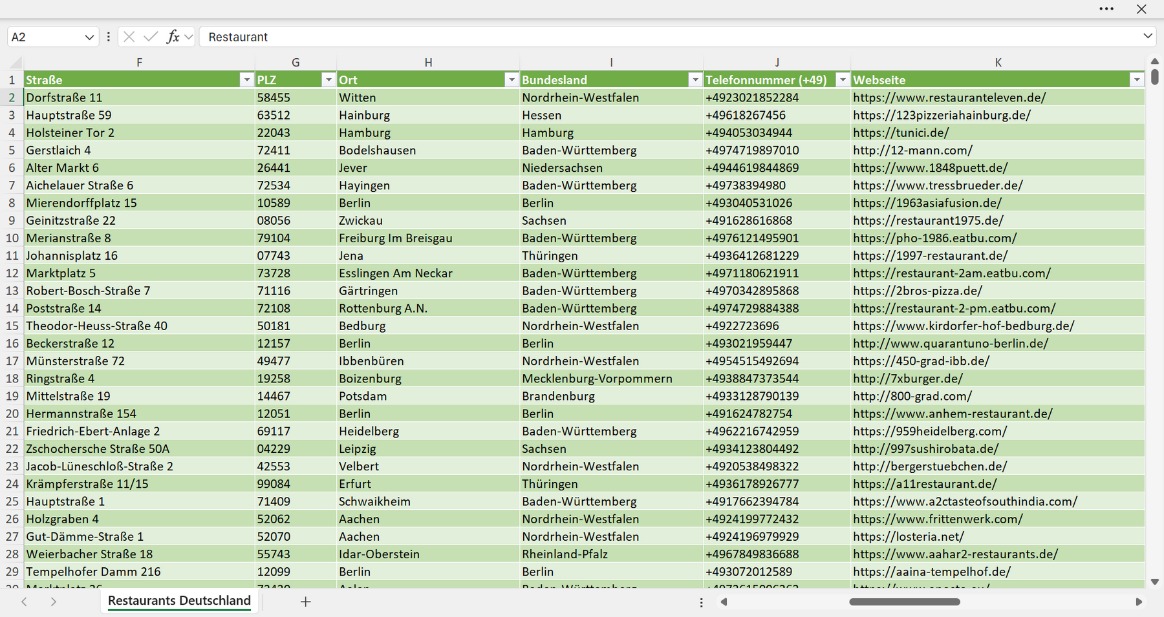
Task: Open the PLZ column filter dropdown
Action: [329, 79]
